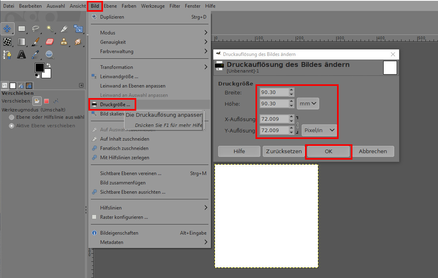The width and height of the screenshot is (438, 278).
Task: Select the Move tool in toolbox
Action: click(7, 28)
